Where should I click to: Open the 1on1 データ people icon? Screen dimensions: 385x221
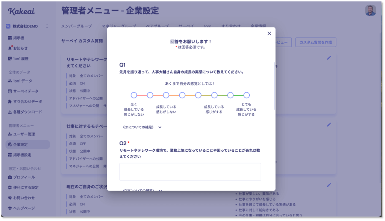[x=10, y=81]
